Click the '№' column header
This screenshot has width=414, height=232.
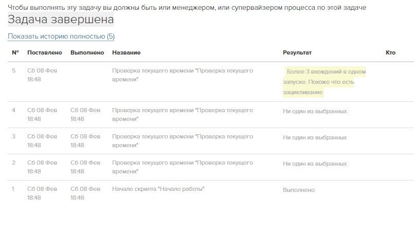pyautogui.click(x=15, y=52)
